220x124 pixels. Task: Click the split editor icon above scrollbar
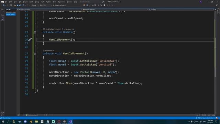(215, 10)
